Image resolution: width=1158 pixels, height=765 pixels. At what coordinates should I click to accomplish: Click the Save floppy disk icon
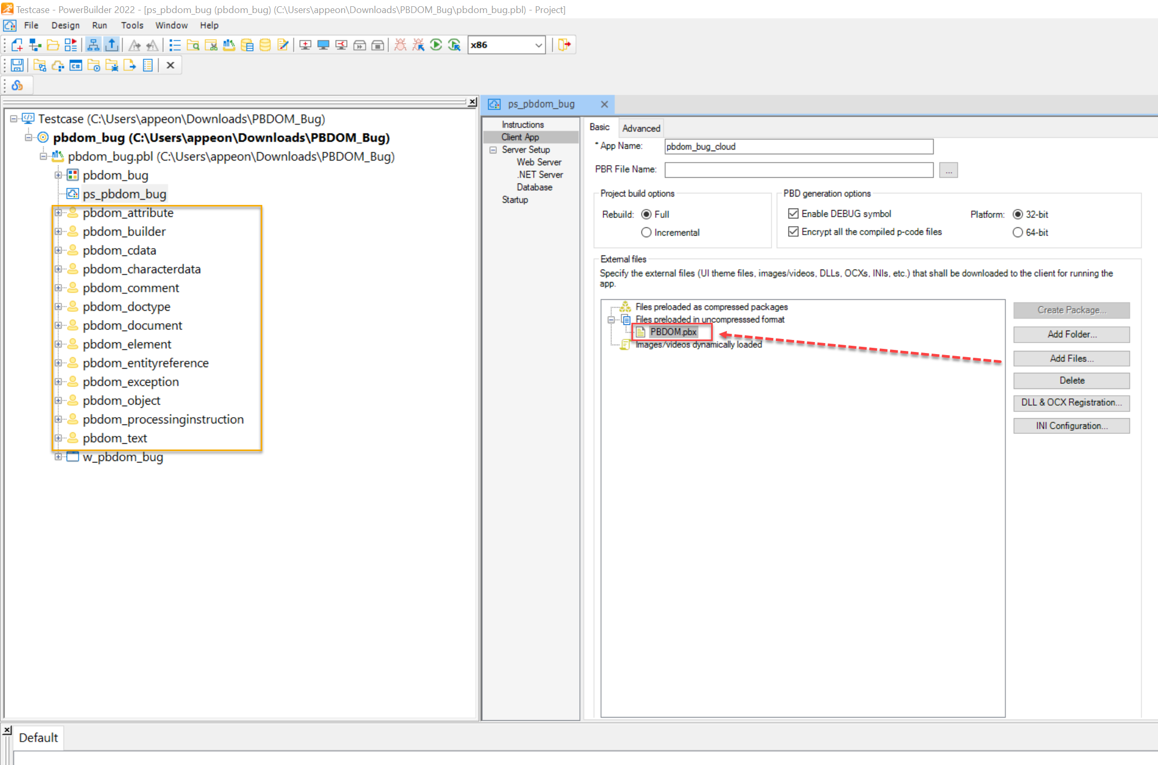(x=17, y=65)
